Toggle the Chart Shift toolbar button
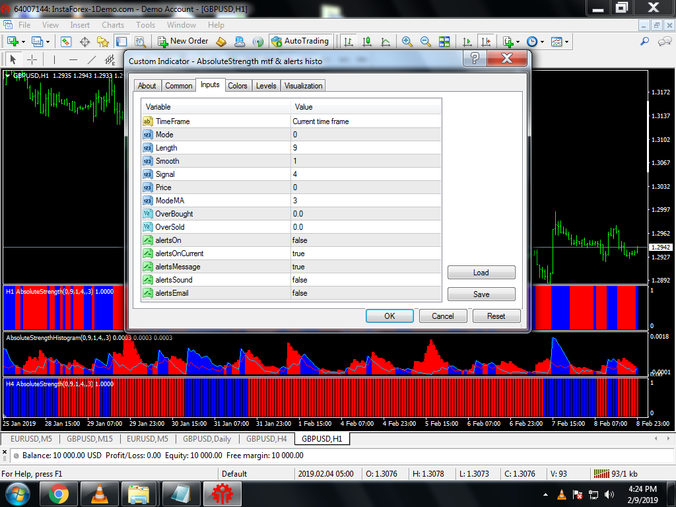Image resolution: width=676 pixels, height=507 pixels. coord(486,42)
